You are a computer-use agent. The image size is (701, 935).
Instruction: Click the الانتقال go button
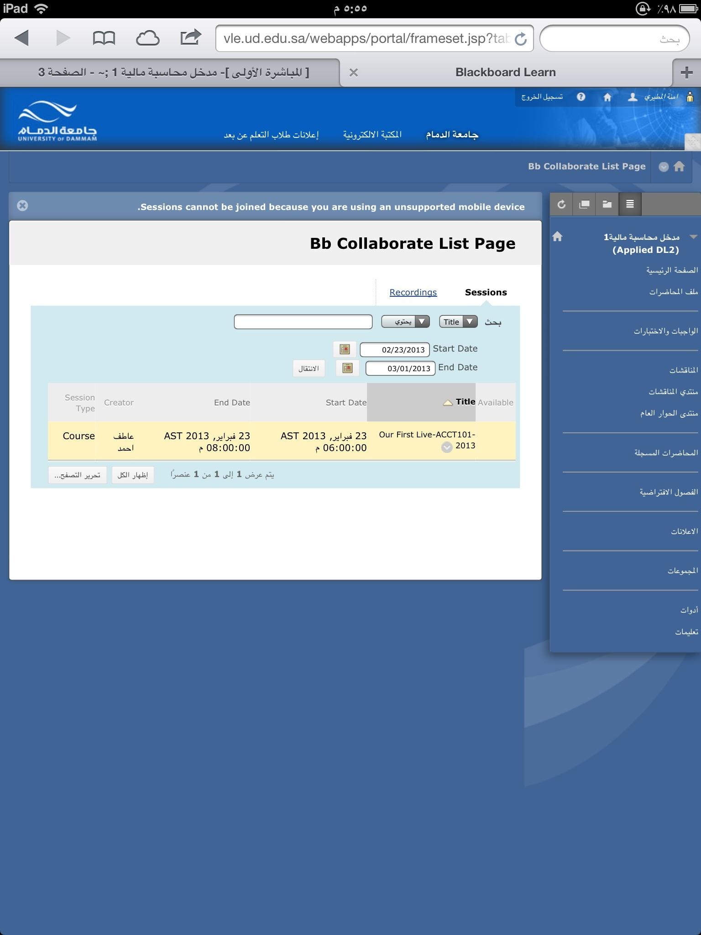pos(309,368)
